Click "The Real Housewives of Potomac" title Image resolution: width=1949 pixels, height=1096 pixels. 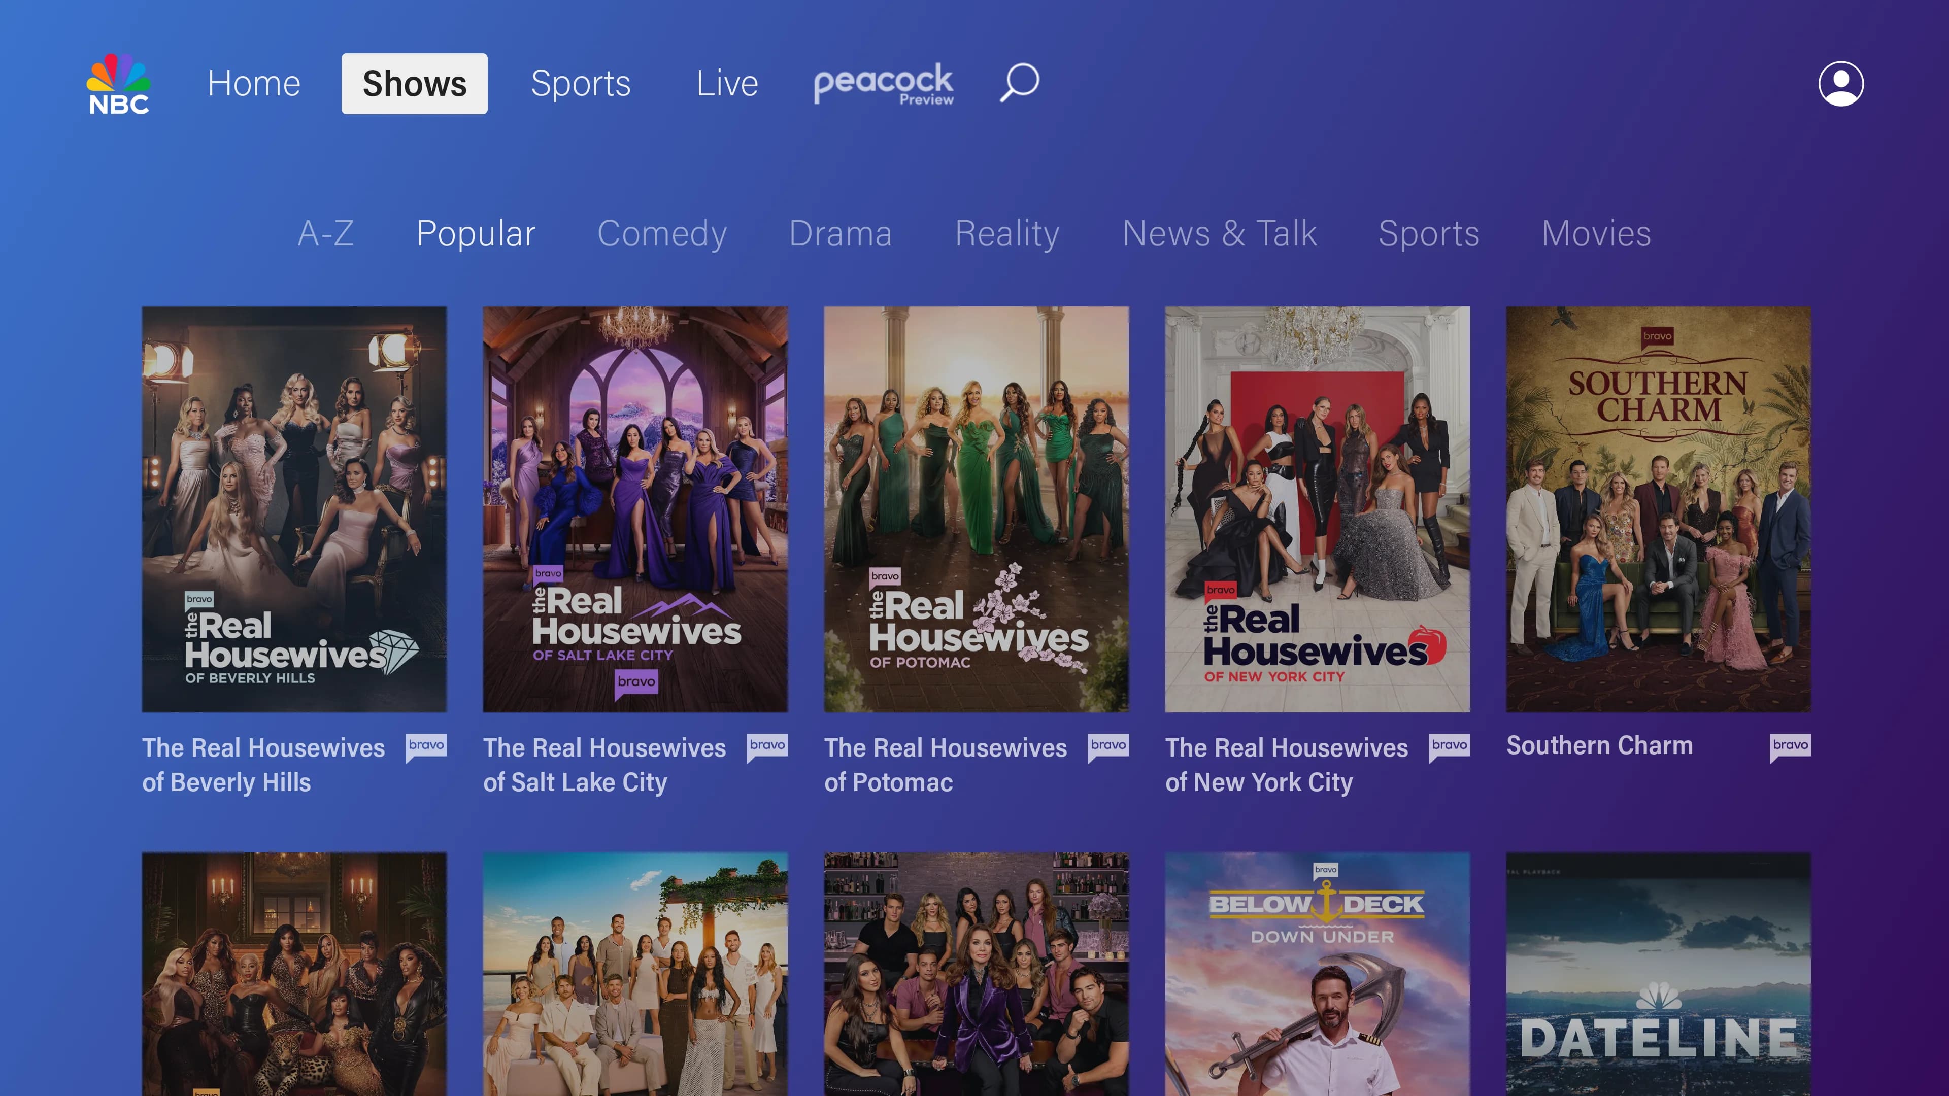[x=946, y=765]
